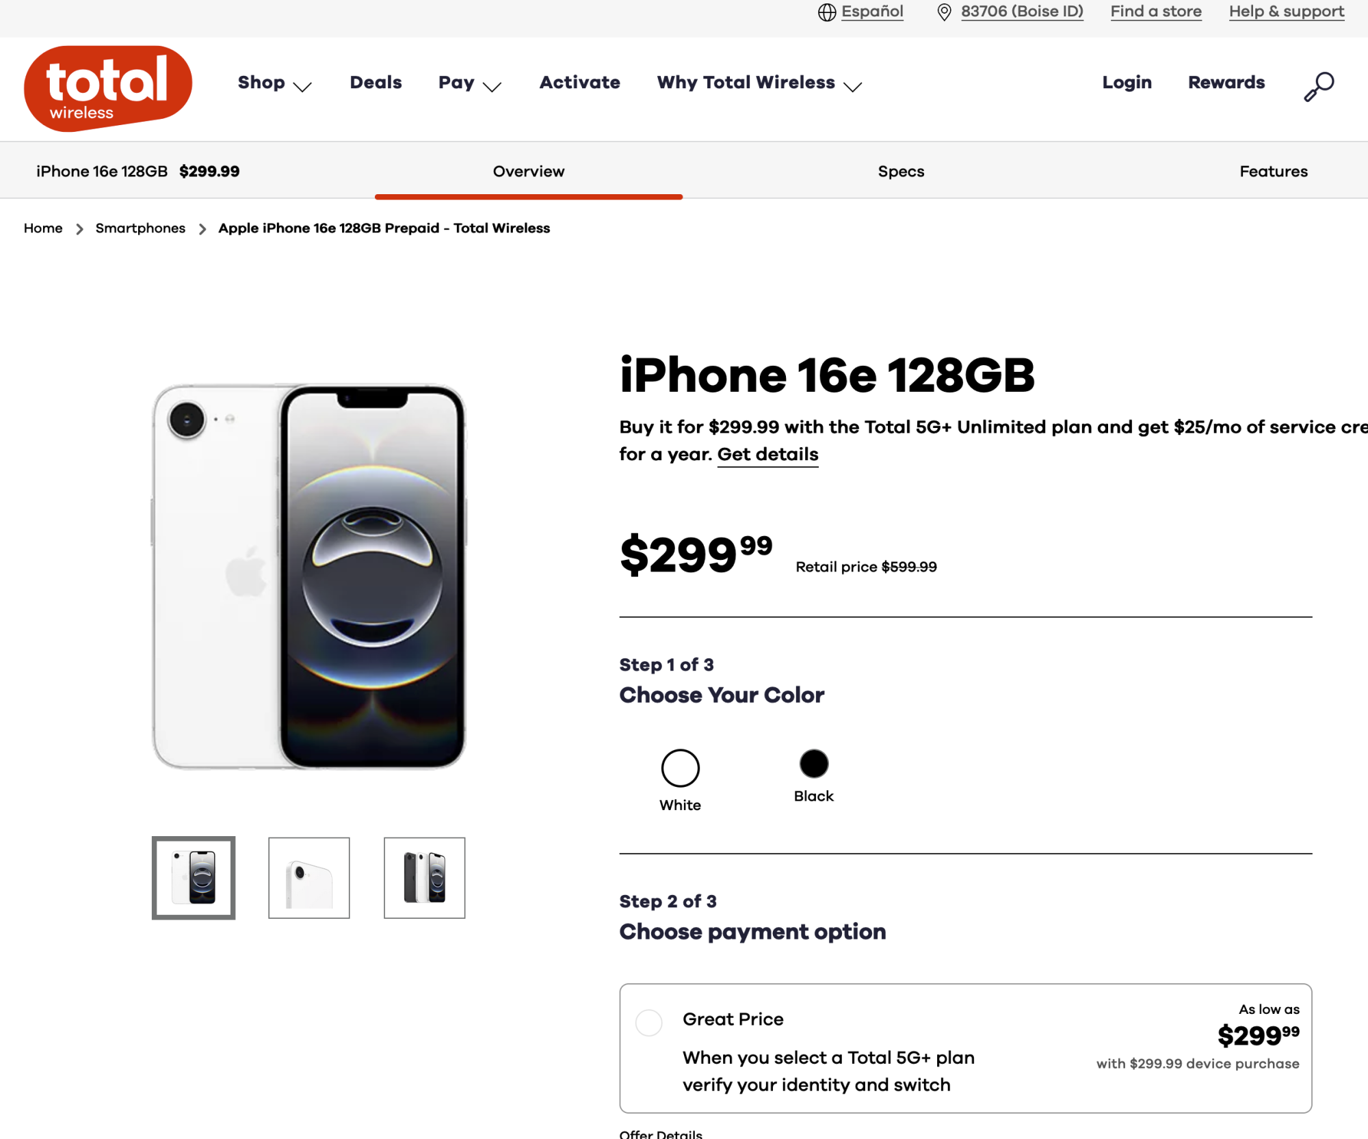Viewport: 1368px width, 1139px height.
Task: Select the Black color option
Action: [813, 764]
